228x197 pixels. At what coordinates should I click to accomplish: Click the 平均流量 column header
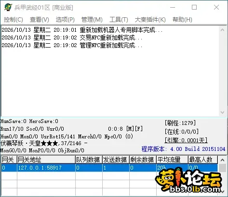172,160
